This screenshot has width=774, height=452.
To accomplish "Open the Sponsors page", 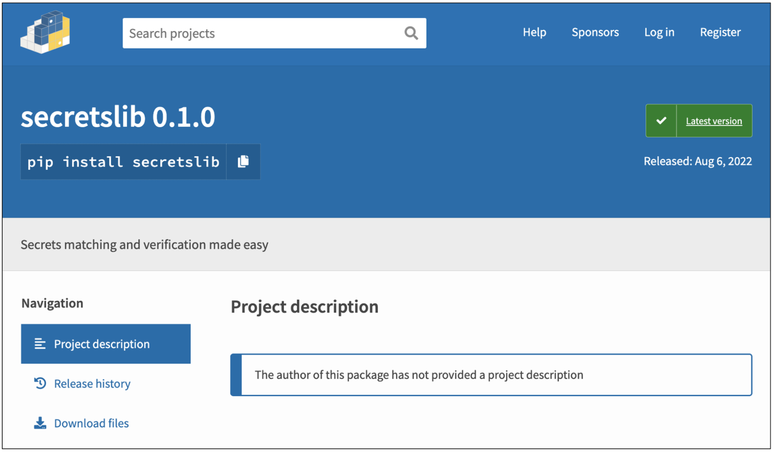I will click(x=595, y=32).
